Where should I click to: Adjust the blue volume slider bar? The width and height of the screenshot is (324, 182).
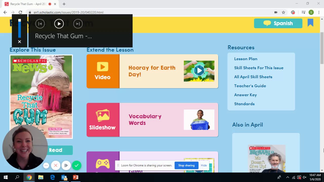tap(19, 28)
